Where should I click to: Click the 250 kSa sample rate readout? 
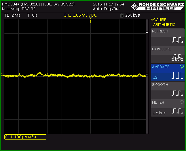click(133, 16)
